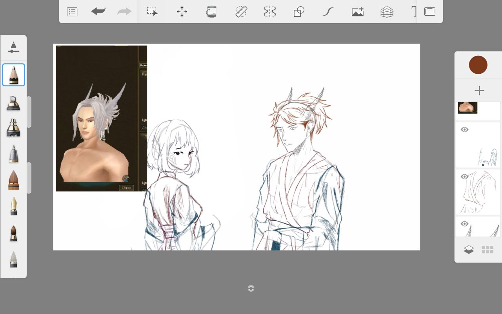This screenshot has height=314, width=502.
Task: Open the brush properties size adjuster
Action: (x=13, y=47)
